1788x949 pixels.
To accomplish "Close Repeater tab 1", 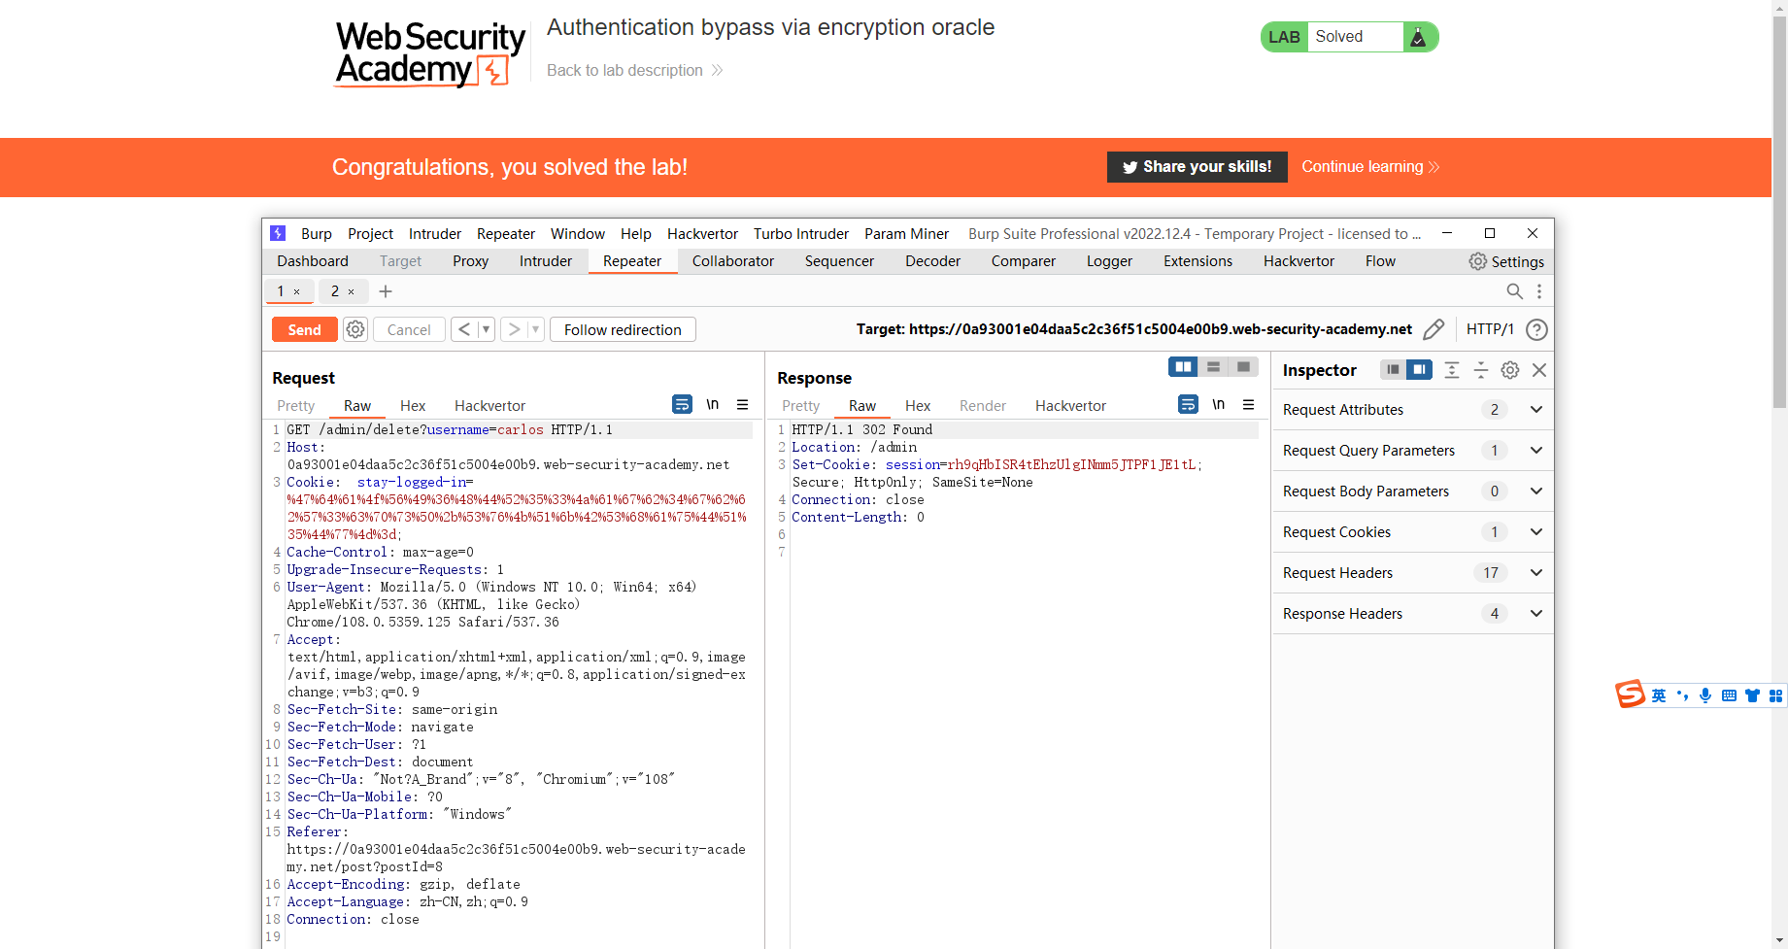I will click(x=297, y=291).
